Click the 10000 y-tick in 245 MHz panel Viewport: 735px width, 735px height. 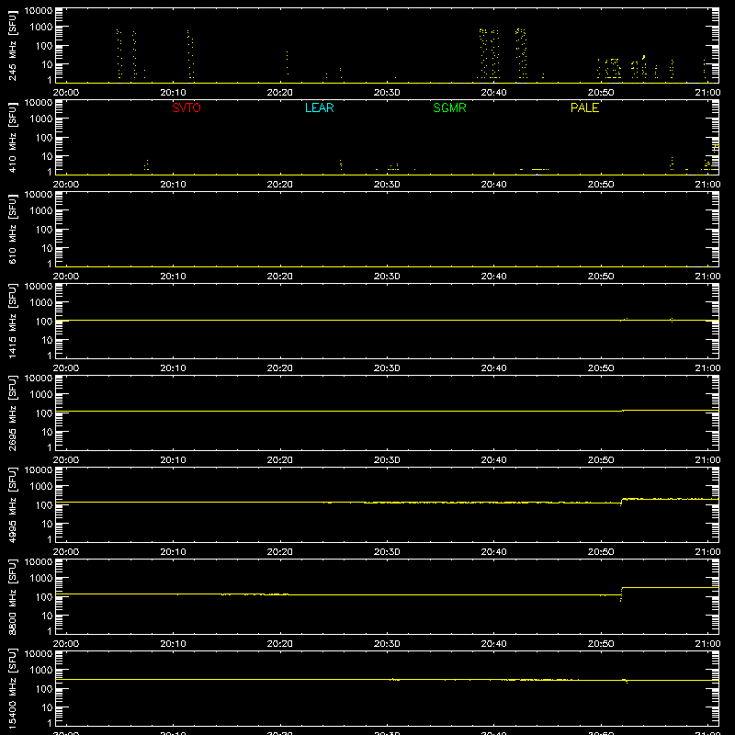click(39, 11)
